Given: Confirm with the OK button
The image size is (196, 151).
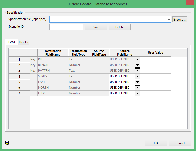Looking at the screenshot, I should [156, 143].
